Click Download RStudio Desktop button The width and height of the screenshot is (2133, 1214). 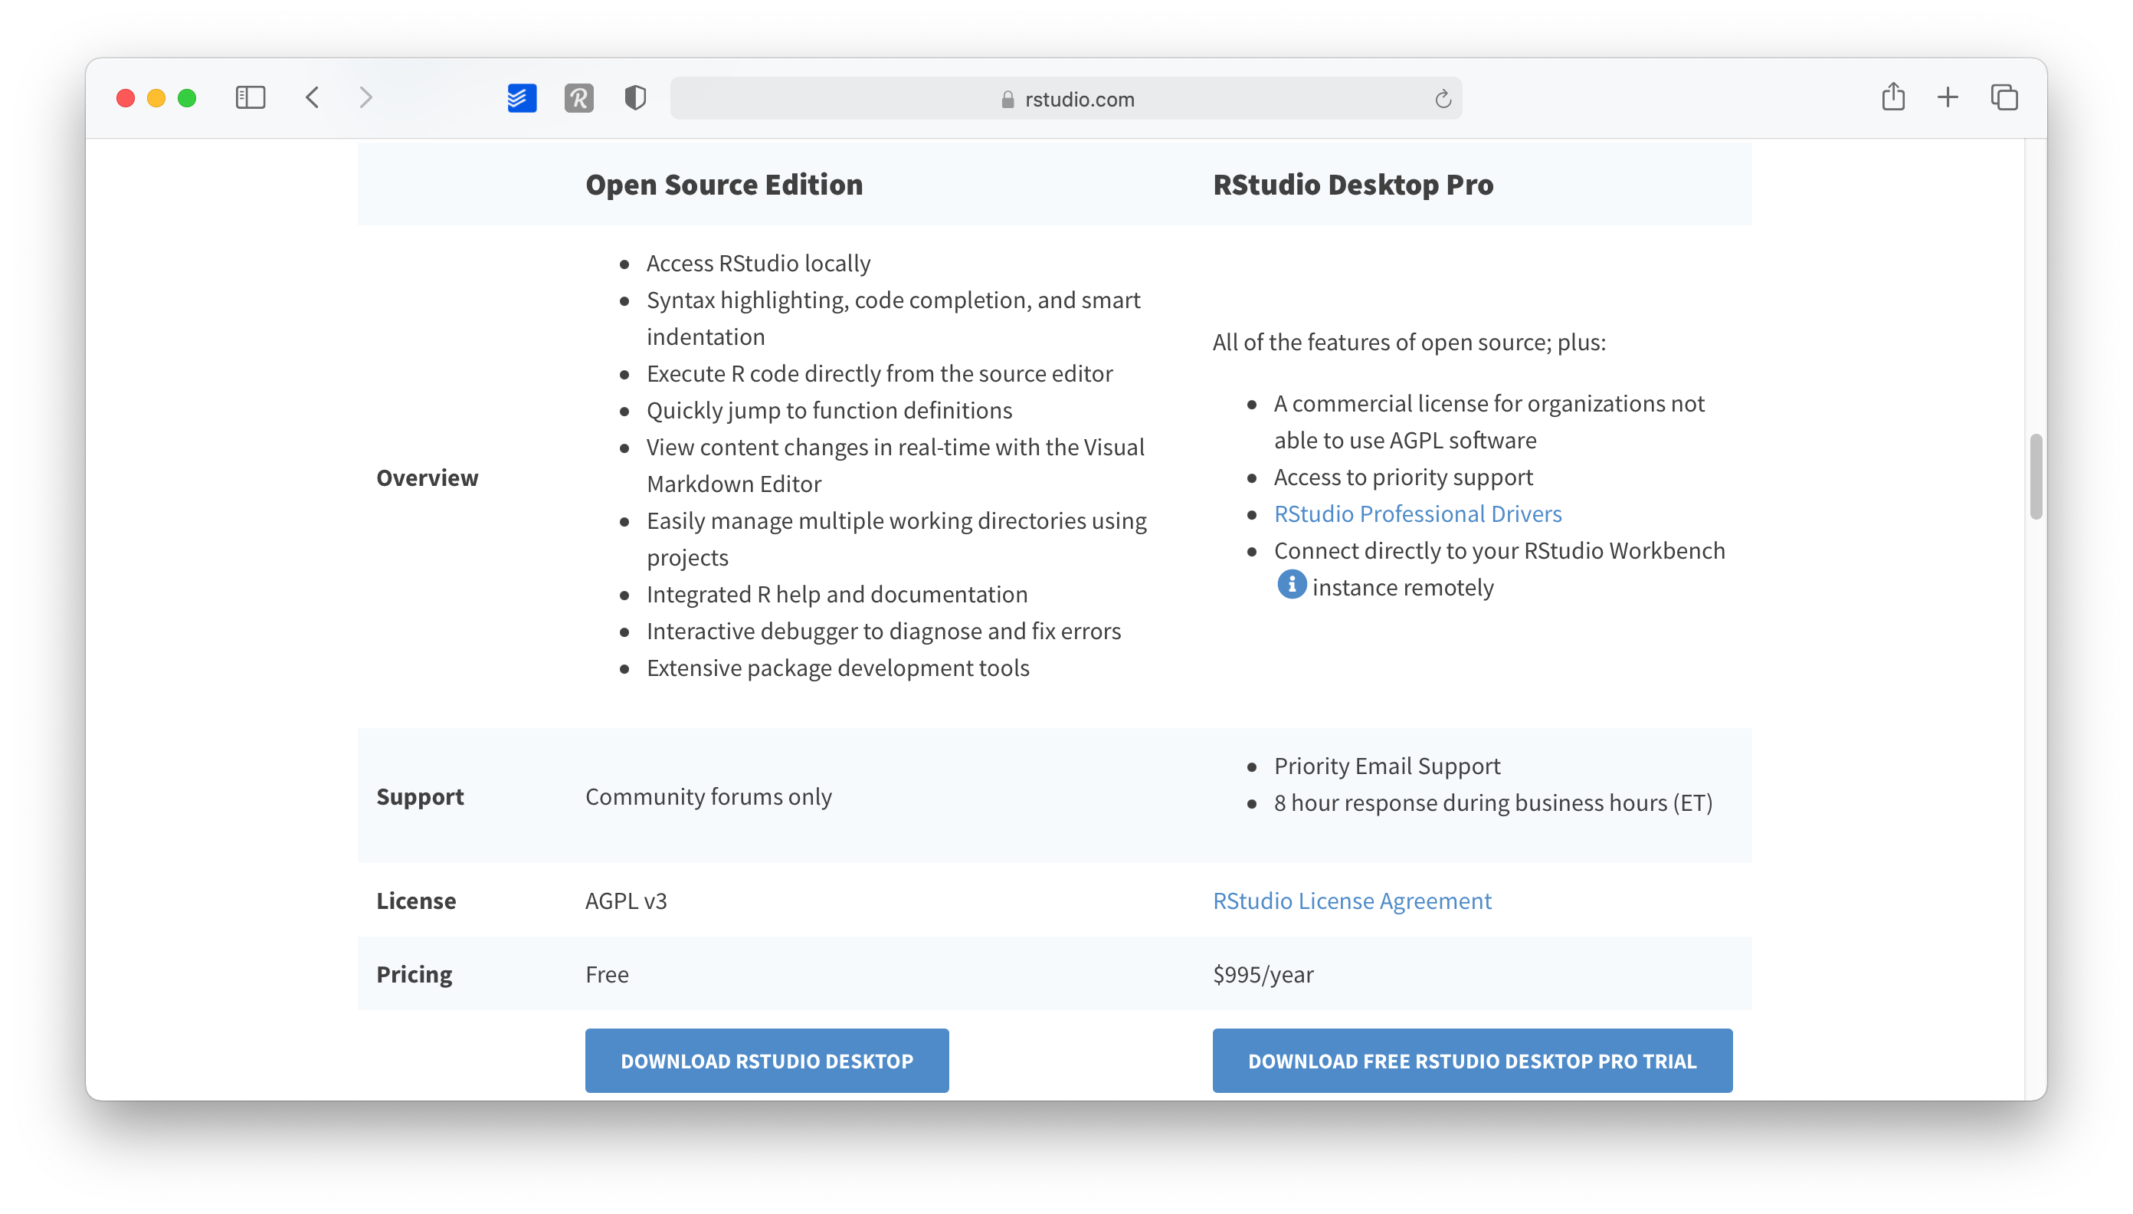pos(767,1061)
